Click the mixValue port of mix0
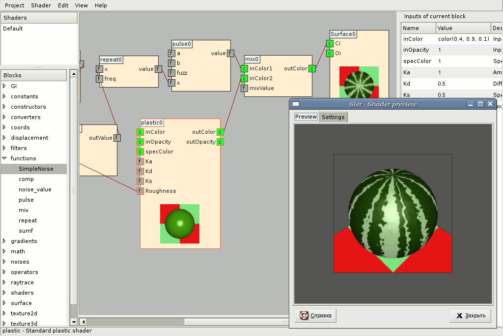This screenshot has height=336, width=503. (x=244, y=88)
